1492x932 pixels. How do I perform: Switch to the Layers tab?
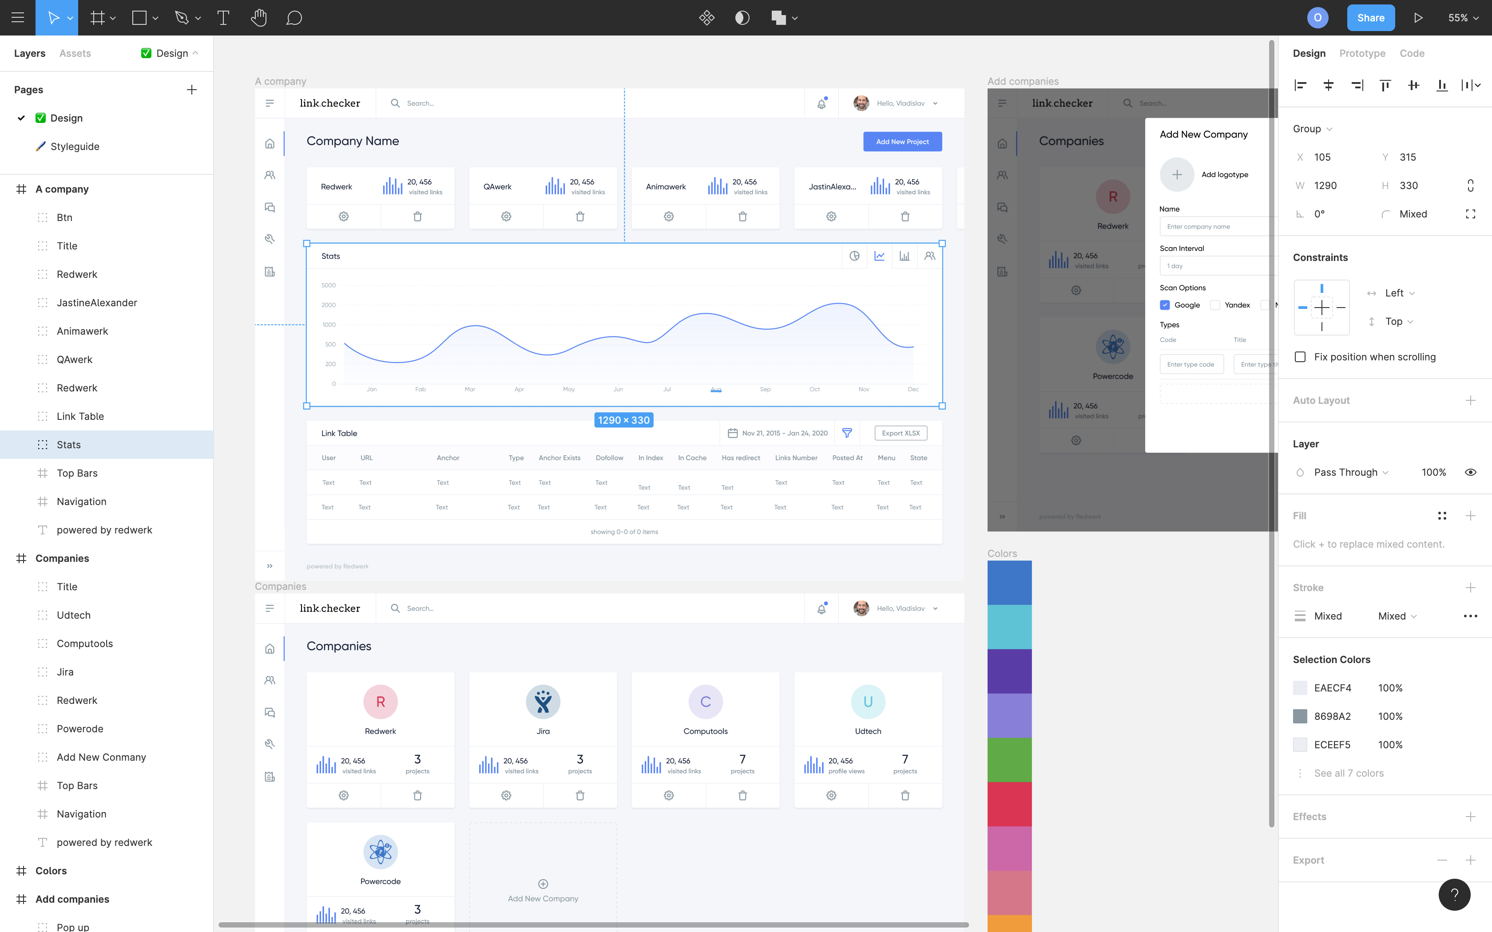[30, 53]
